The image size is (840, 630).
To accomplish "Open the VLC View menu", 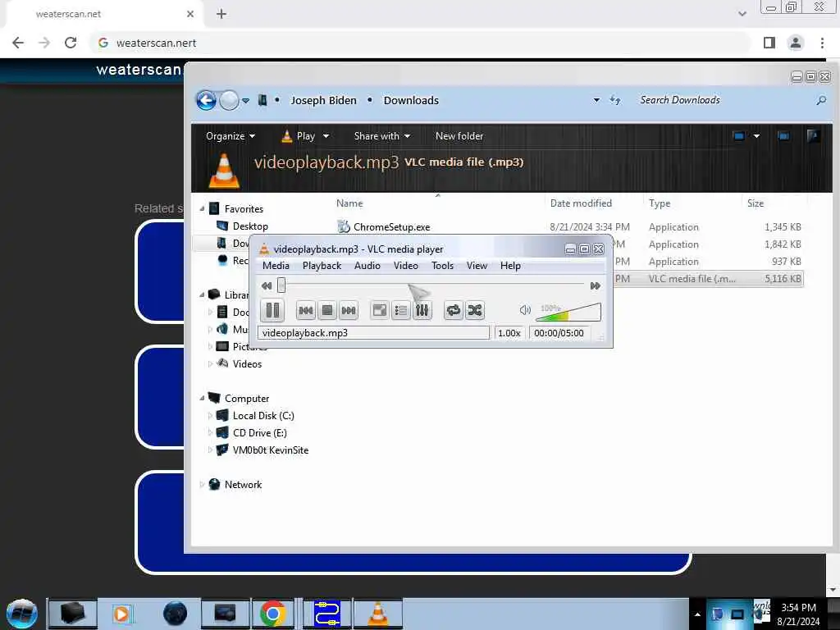I will [477, 266].
